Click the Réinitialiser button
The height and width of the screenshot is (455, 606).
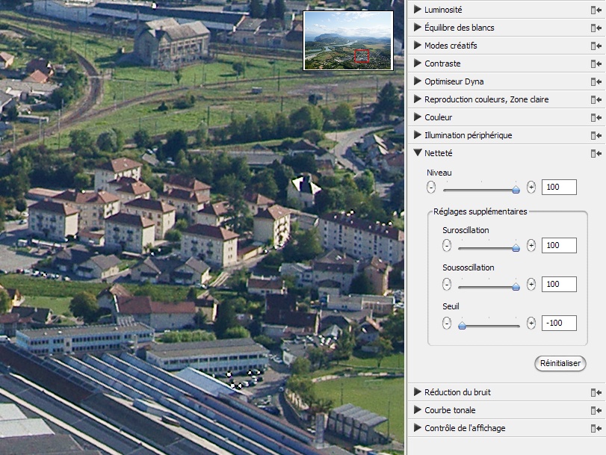(x=560, y=363)
